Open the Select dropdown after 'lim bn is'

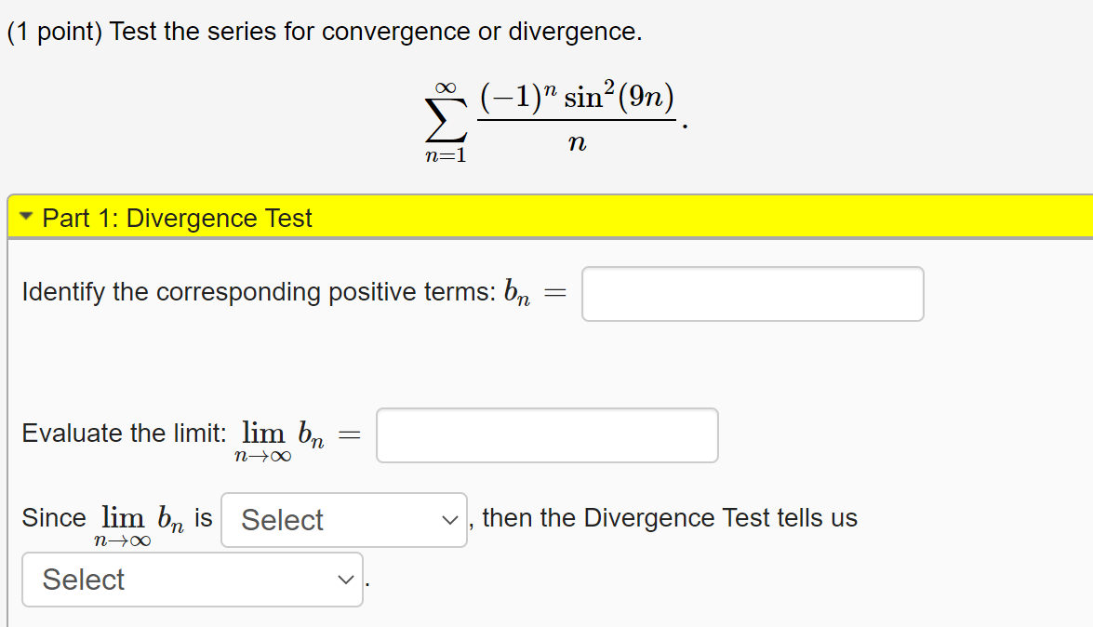(x=343, y=520)
